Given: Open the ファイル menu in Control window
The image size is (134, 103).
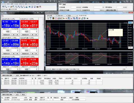Looking at the screenshot, I should pyautogui.click(x=4, y=4).
